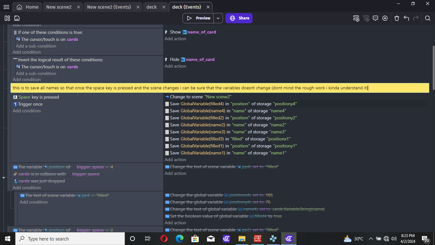The image size is (435, 245).
Task: Switch to the New scene2 tab
Action: 59,7
